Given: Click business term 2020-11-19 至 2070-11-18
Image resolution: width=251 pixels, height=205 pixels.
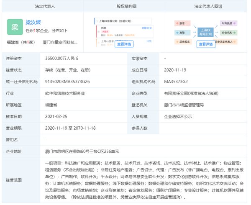Looking at the screenshot, I should pyautogui.click(x=70, y=128).
